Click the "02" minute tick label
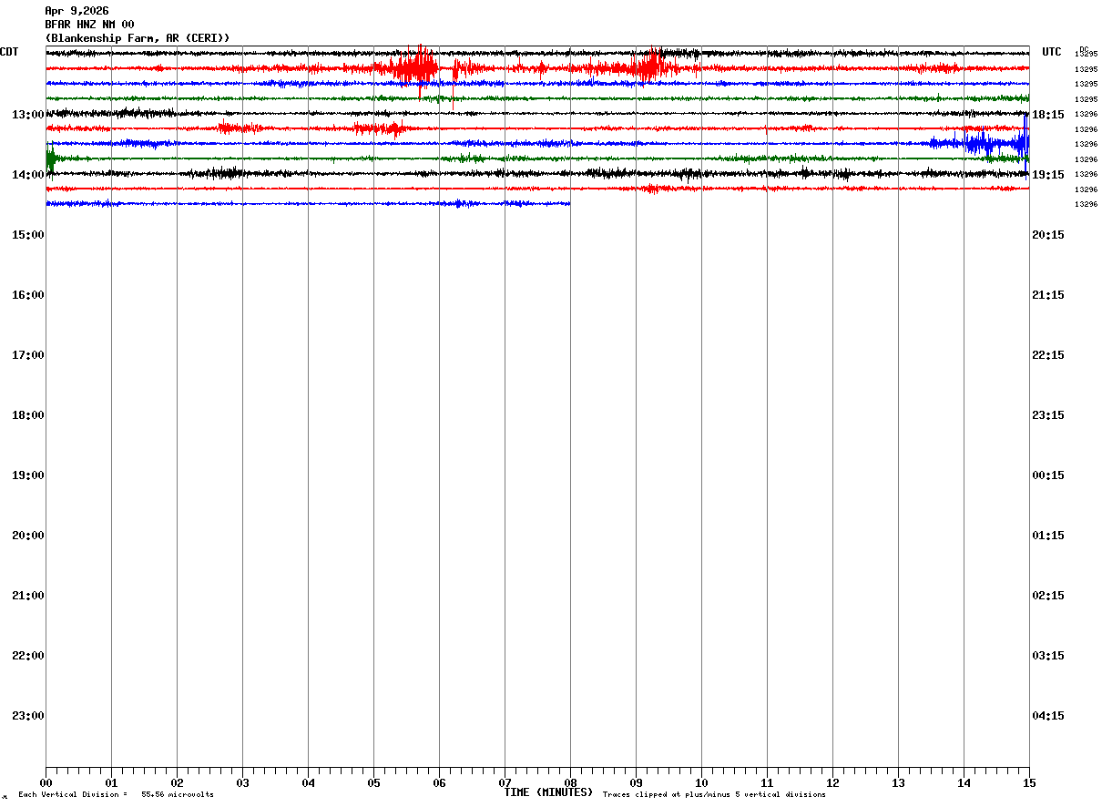The image size is (1102, 807). pyautogui.click(x=177, y=783)
